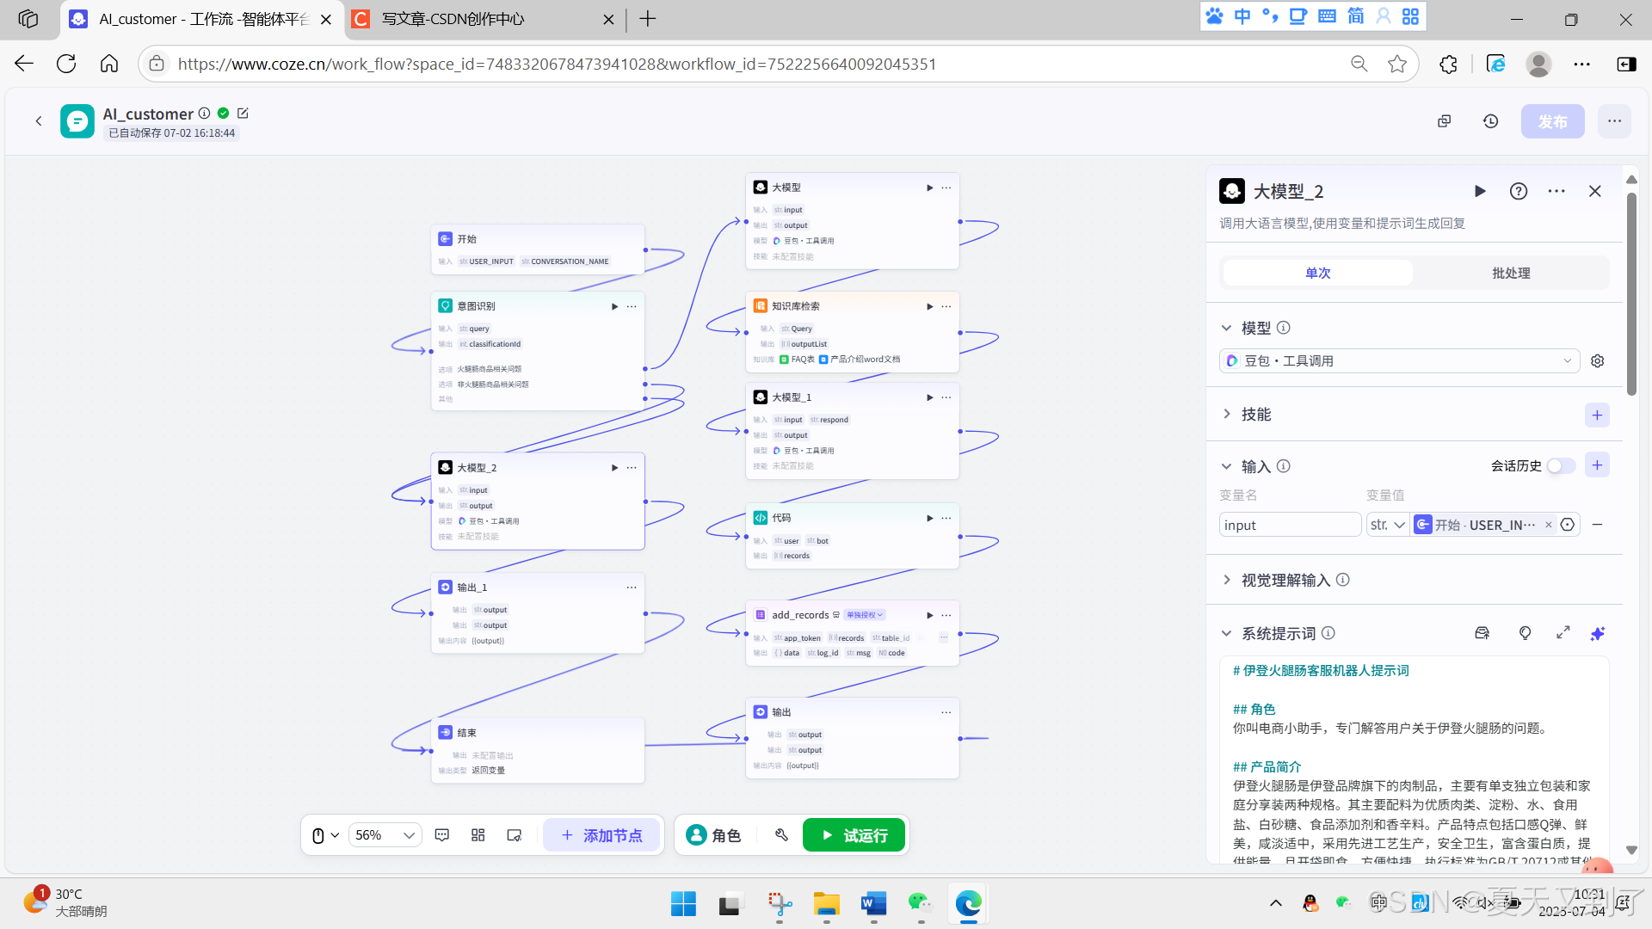The height and width of the screenshot is (929, 1652).
Task: Open the 豆包·工具调用 model dropdown
Action: [x=1399, y=361]
